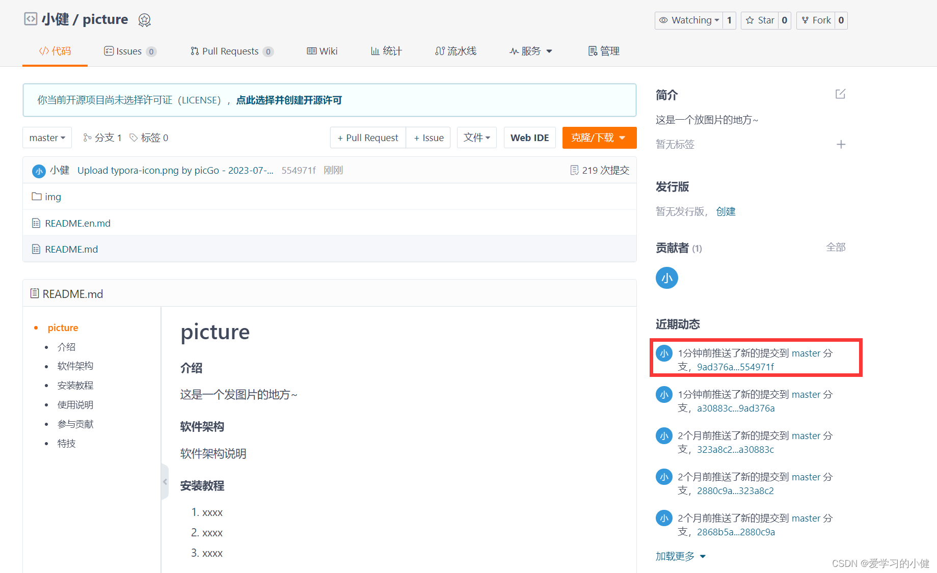Click 创建 to create a release
The width and height of the screenshot is (937, 573).
726,211
